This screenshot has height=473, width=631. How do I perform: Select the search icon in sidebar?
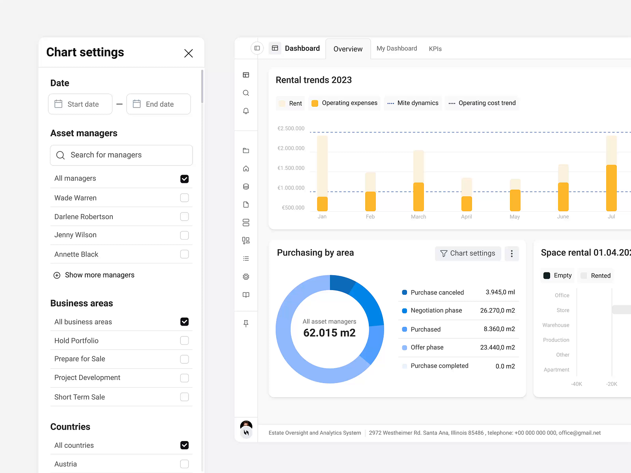coord(246,93)
